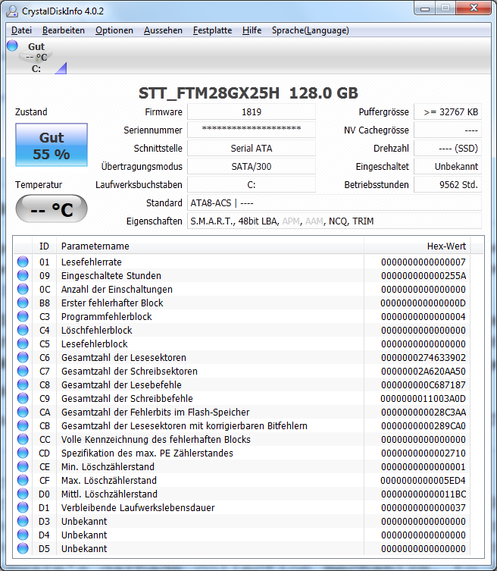This screenshot has width=497, height=571.
Task: Select hex value 00000002A620AA50
Action: coord(424,371)
